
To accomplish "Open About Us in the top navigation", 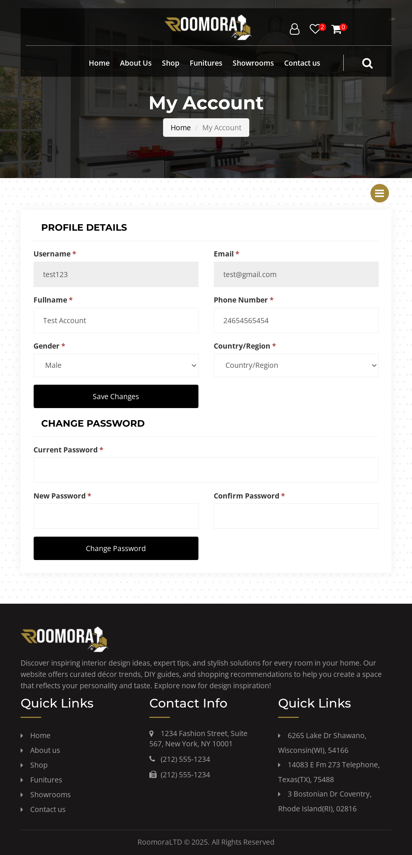I will pyautogui.click(x=136, y=63).
